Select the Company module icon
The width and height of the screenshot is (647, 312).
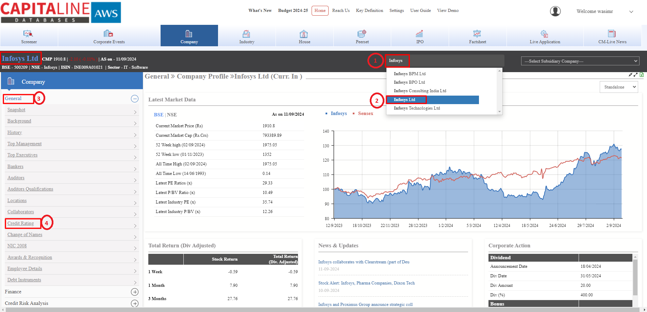pyautogui.click(x=189, y=34)
